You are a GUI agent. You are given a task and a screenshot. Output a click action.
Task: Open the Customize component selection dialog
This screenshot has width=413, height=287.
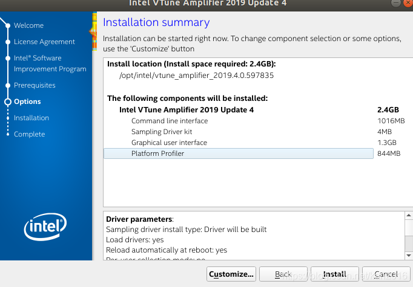231,274
